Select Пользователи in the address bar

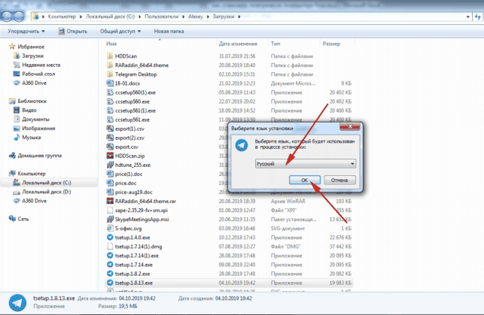click(x=161, y=17)
